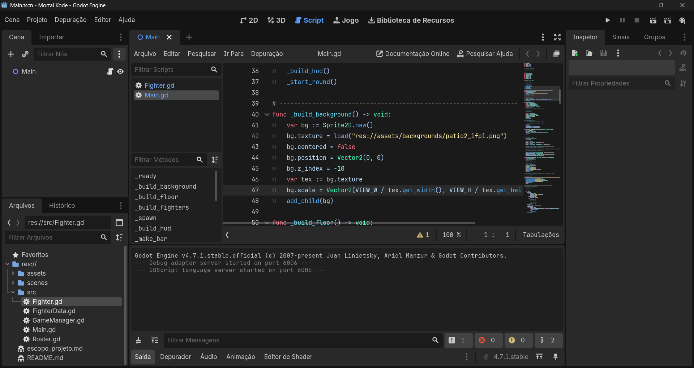694x368 pixels.
Task: Toggle visibility of Main node
Action: point(120,71)
